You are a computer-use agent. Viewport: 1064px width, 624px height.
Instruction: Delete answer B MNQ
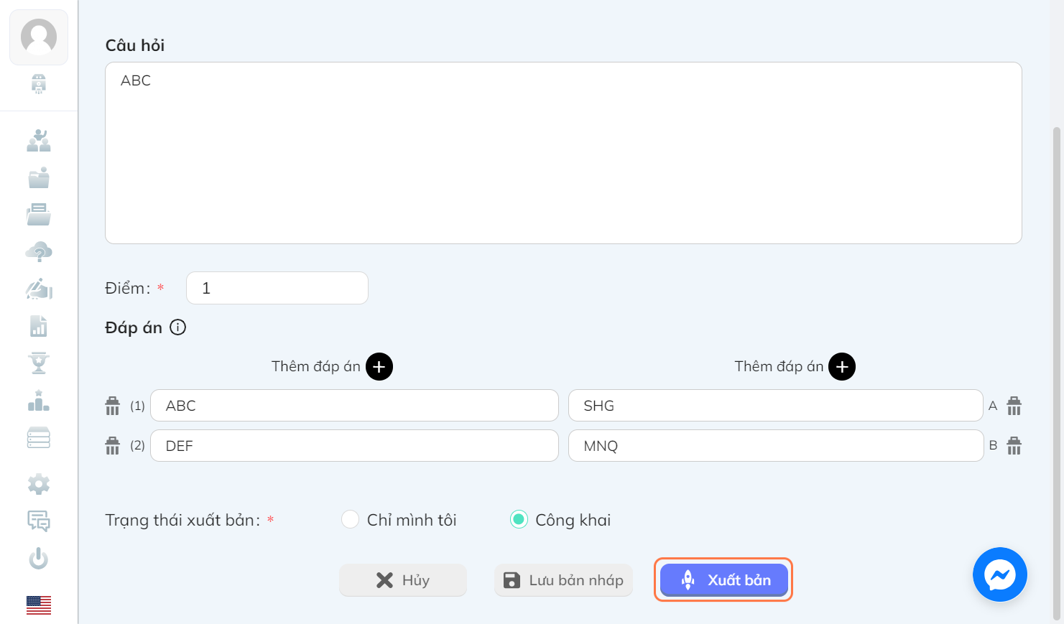pos(1014,446)
